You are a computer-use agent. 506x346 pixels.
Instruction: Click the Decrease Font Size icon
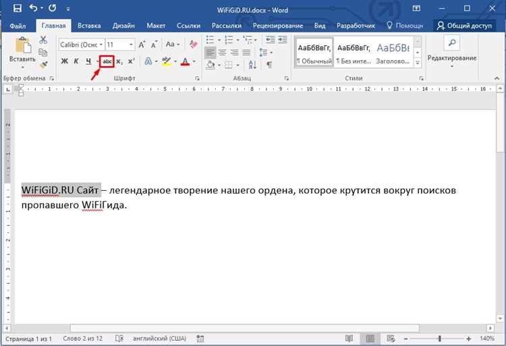pos(154,45)
